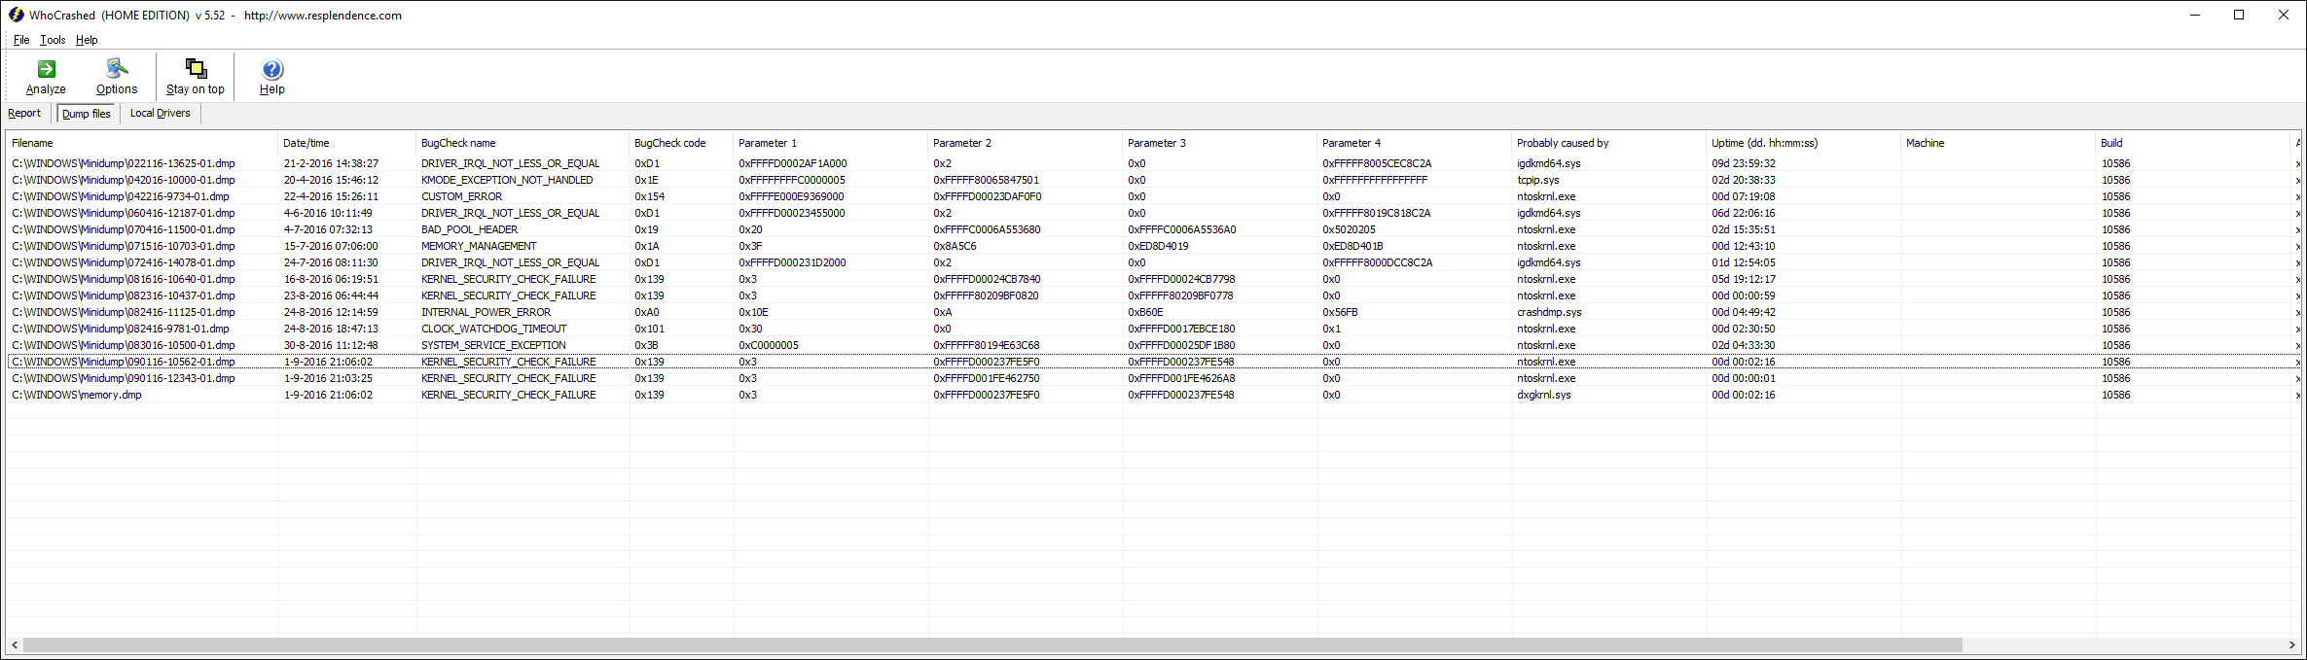Click the Machine column header
Image resolution: width=2307 pixels, height=660 pixels.
coord(1999,143)
